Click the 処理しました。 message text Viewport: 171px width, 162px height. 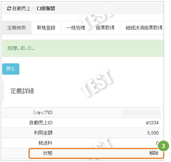coord(21,48)
